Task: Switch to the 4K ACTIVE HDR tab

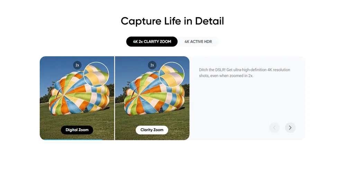Action: pyautogui.click(x=198, y=42)
